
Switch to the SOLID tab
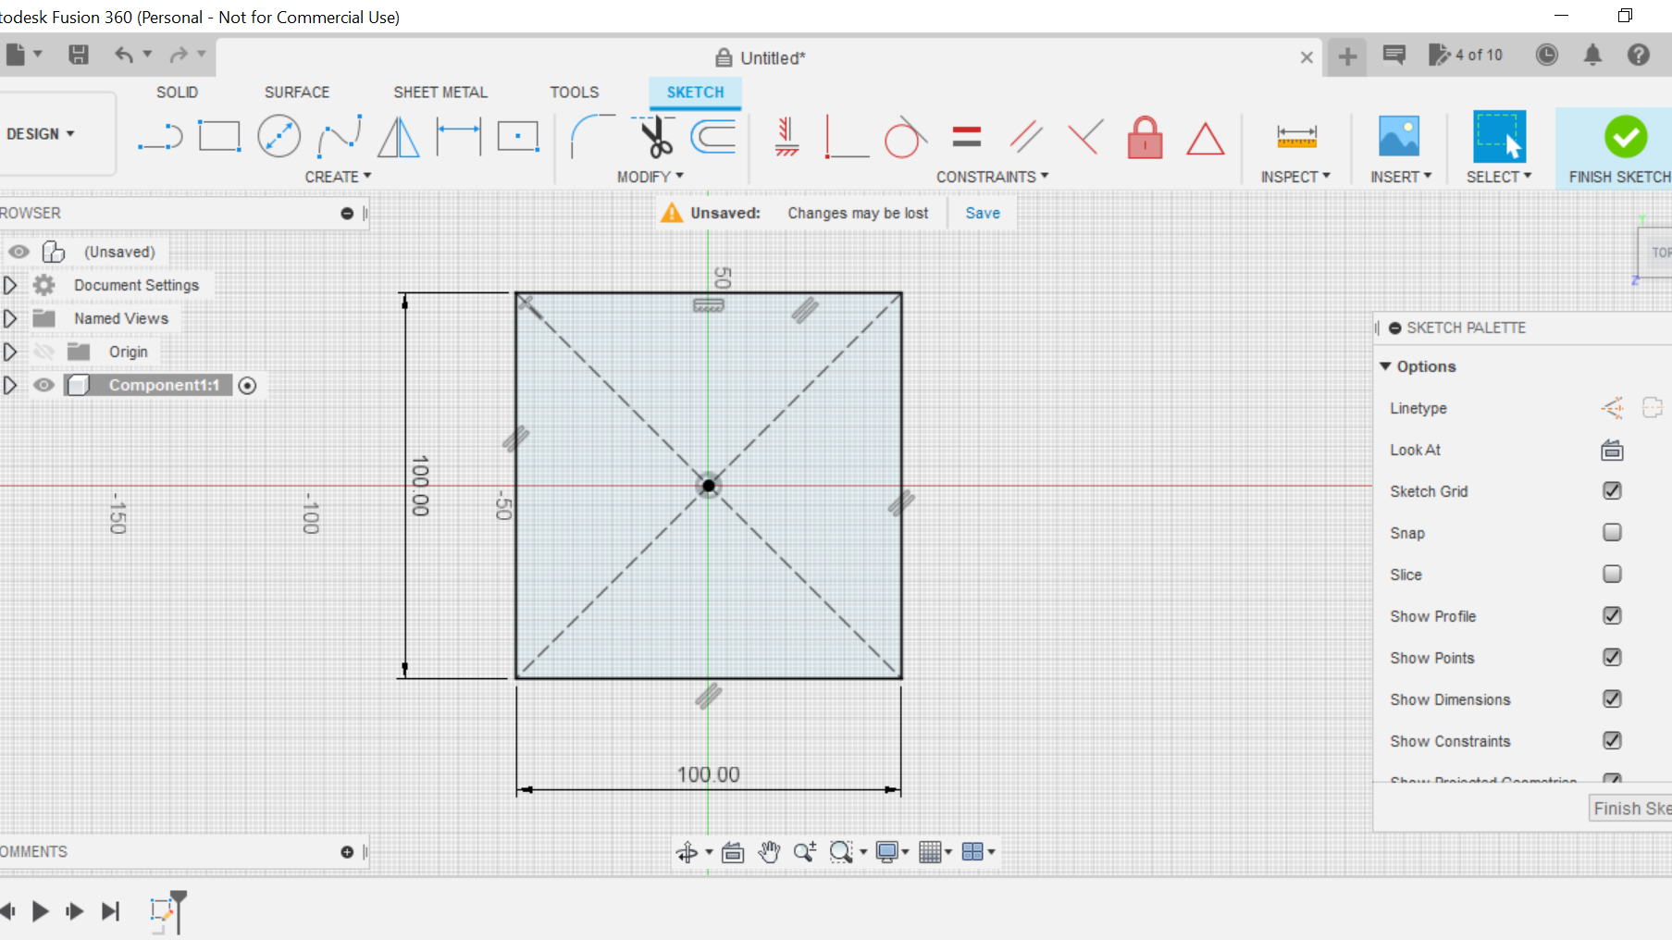177,92
